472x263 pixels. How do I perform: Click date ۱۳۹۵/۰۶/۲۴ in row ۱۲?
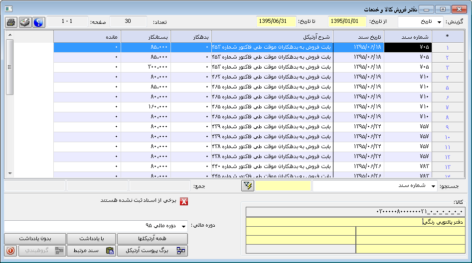pyautogui.click(x=358, y=157)
